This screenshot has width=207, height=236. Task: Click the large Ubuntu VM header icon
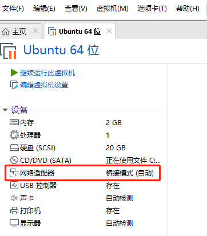(8, 51)
